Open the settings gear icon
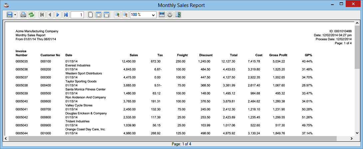Image resolution: width=363 pixels, height=149 pixels. (170, 15)
